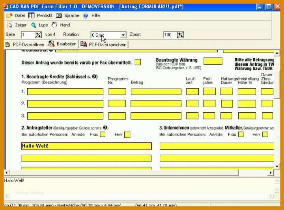
Task: Click the horizontal scrollbar left arrow
Action: coord(7,173)
